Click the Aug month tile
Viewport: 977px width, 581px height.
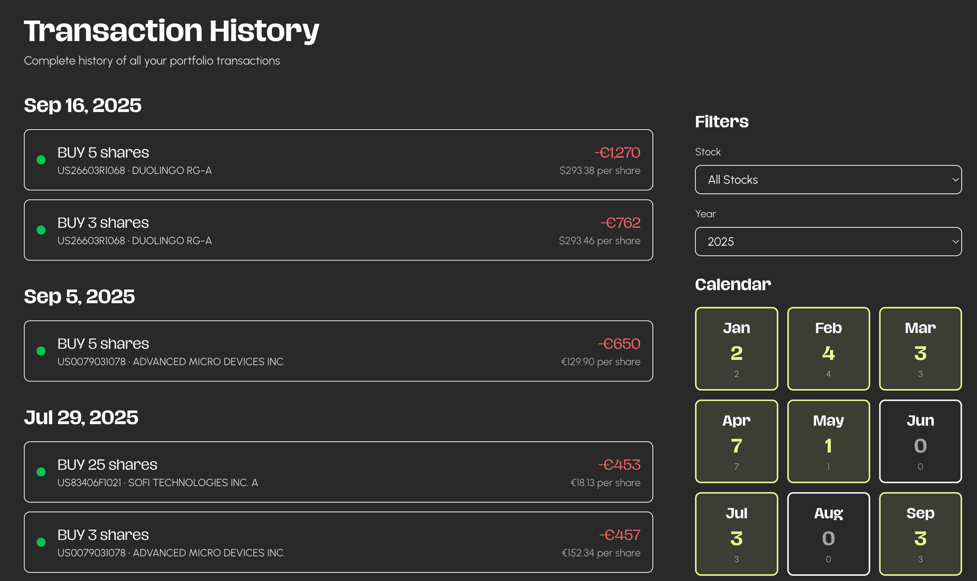click(828, 534)
